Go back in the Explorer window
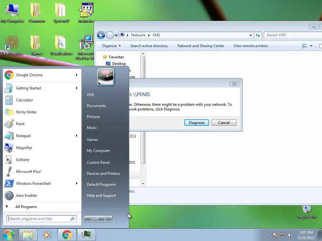Viewport: 322px width, 241px height. 101,35
